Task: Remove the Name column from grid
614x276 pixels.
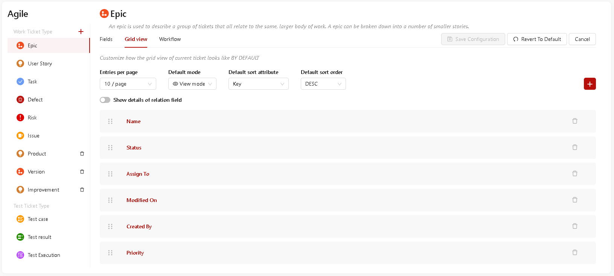Action: 575,121
